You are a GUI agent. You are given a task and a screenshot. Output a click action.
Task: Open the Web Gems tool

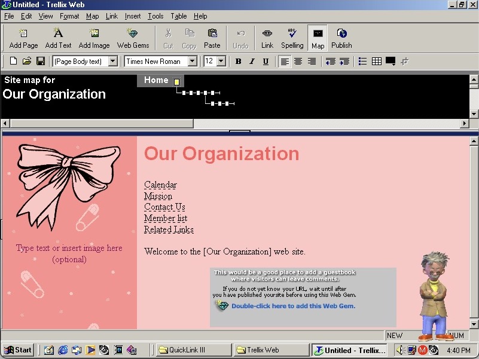133,38
